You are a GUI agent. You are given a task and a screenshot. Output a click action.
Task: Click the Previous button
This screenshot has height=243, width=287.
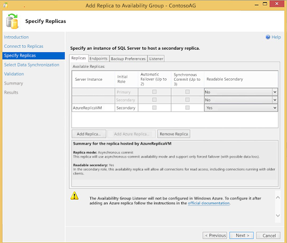pos(215,235)
